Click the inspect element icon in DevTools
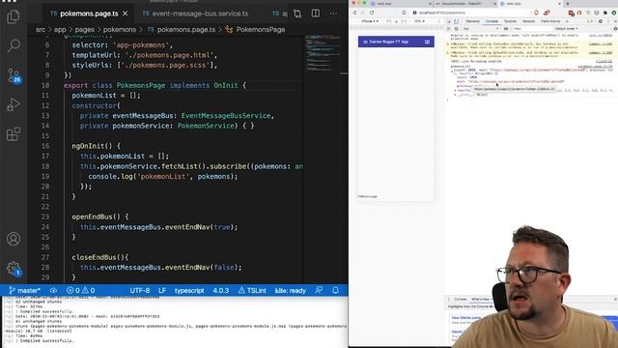Image resolution: width=618 pixels, height=348 pixels. (x=449, y=21)
